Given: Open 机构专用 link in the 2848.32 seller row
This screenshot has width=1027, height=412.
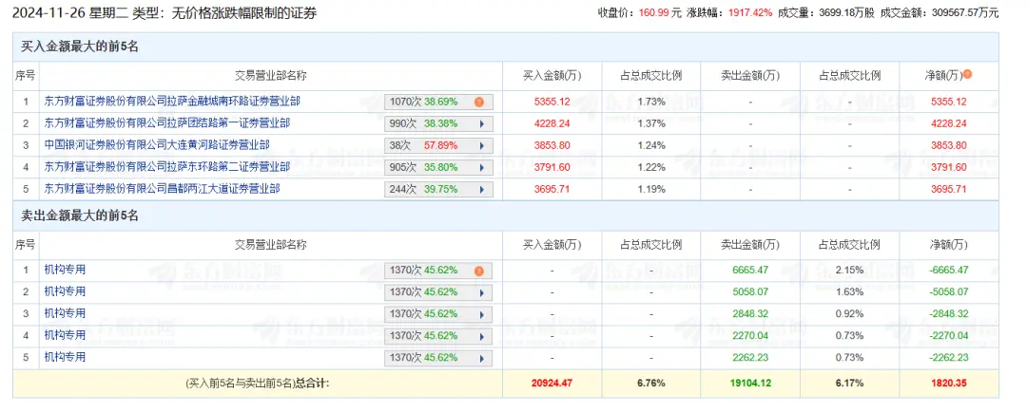Looking at the screenshot, I should click(x=65, y=313).
